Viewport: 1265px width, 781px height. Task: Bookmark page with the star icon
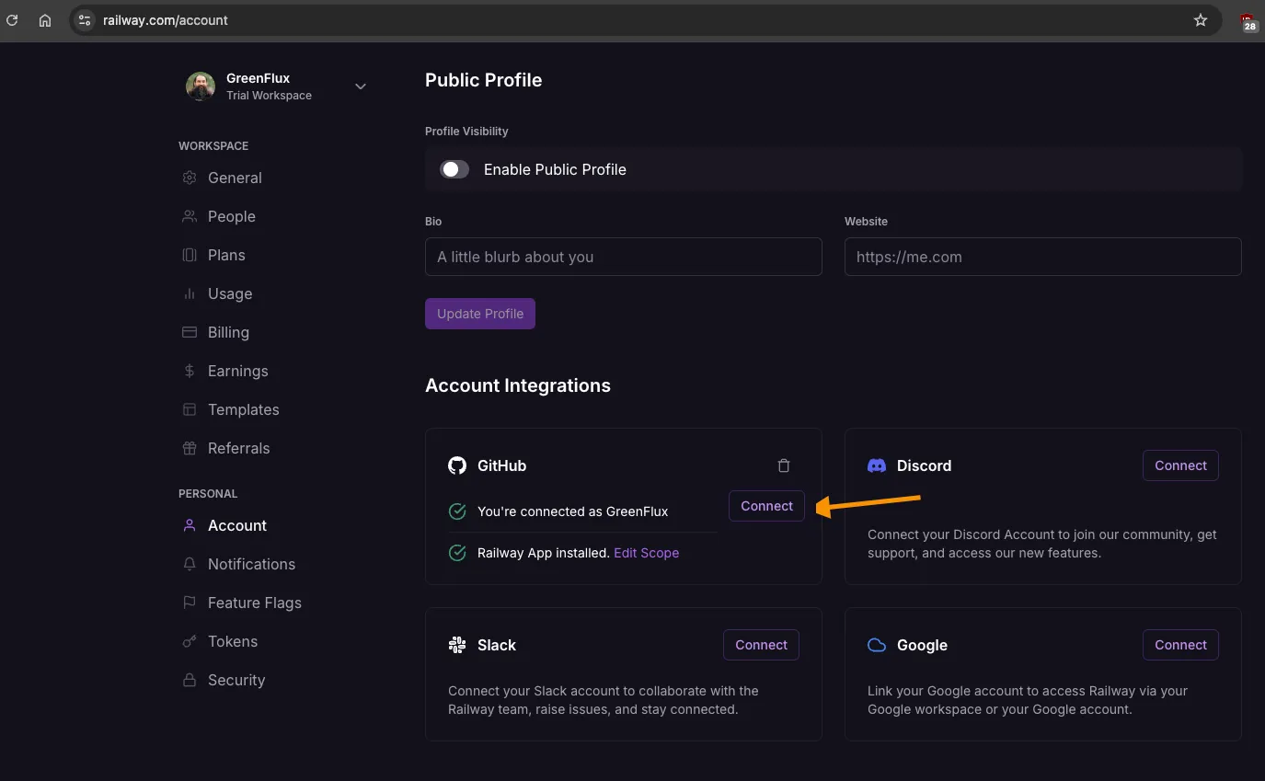pyautogui.click(x=1200, y=20)
